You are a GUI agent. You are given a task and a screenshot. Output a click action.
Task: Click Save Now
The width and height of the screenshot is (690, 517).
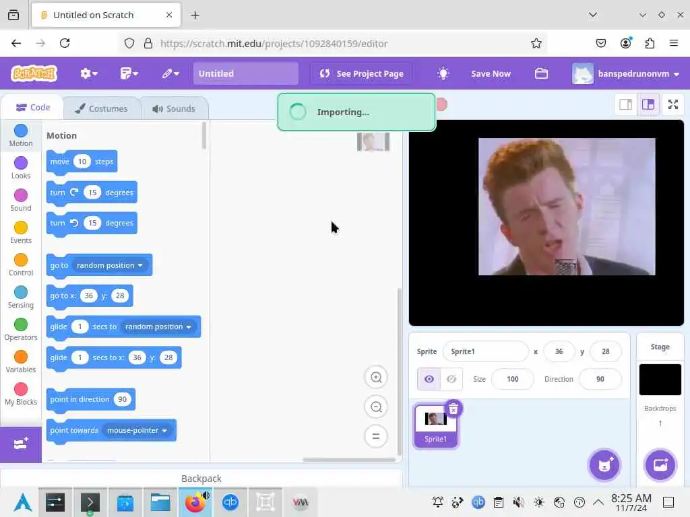click(x=491, y=73)
